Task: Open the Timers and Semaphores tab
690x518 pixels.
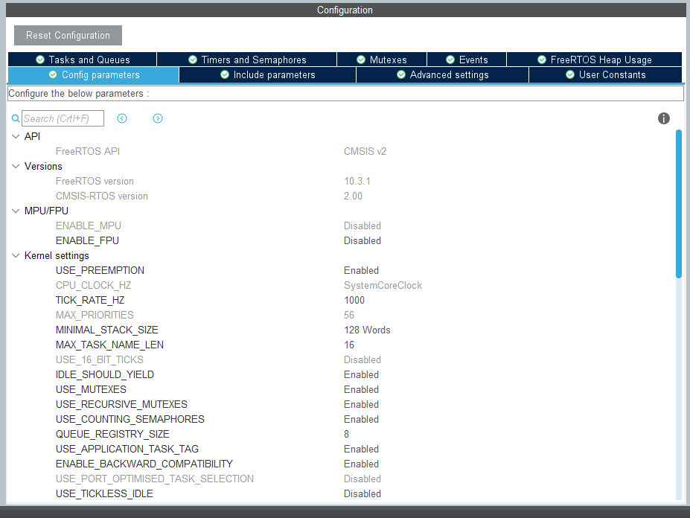Action: [246, 59]
